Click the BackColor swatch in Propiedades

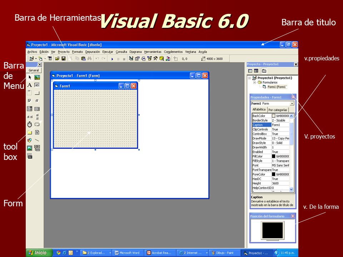tap(273, 116)
